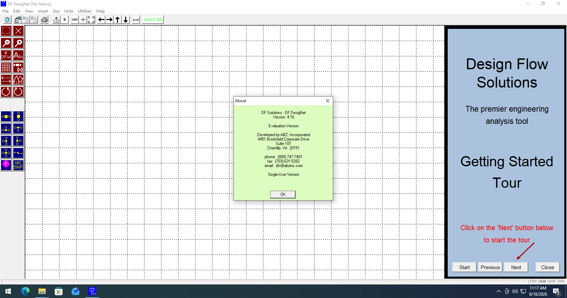
Task: Select the dashed rectangle selection tool
Action: 6,31
